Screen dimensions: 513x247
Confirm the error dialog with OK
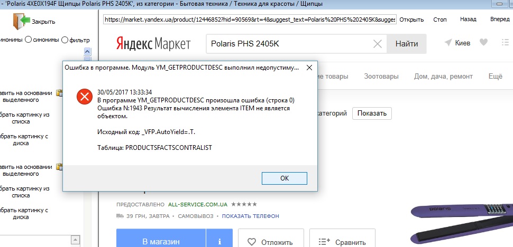tap(285, 178)
